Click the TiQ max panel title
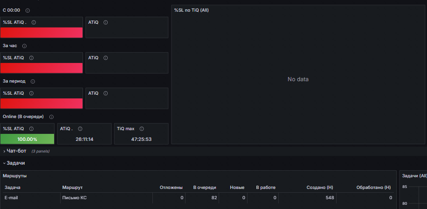The image size is (427, 209). pos(125,129)
